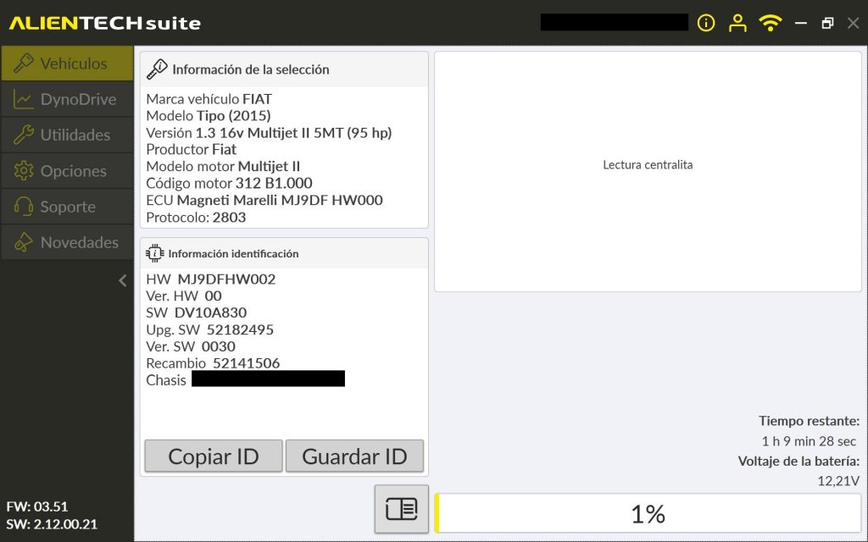Image resolution: width=868 pixels, height=542 pixels.
Task: Click the Copiar ID button
Action: pyautogui.click(x=213, y=456)
